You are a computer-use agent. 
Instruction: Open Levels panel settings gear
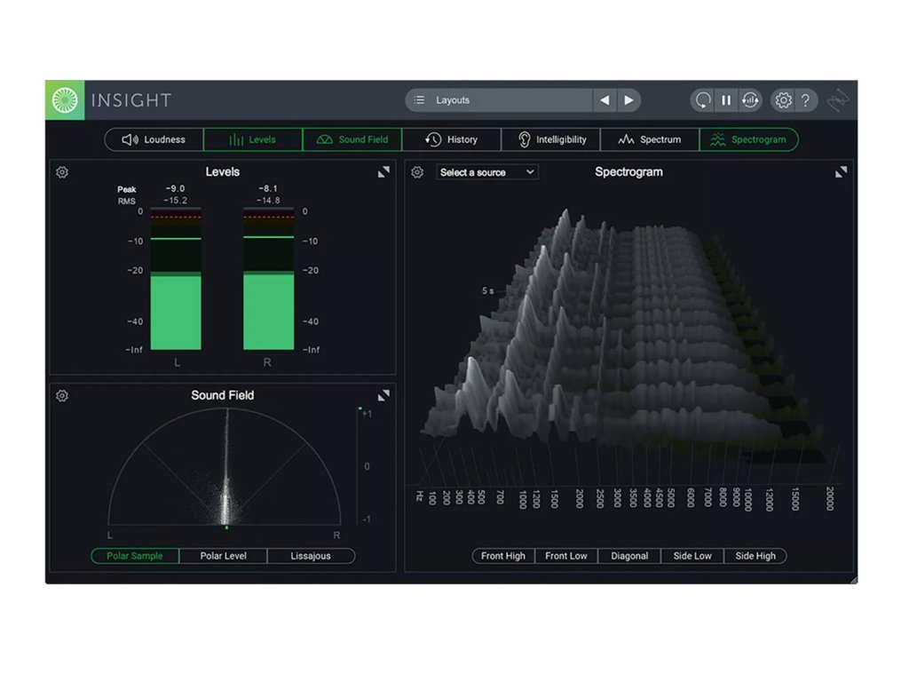coord(62,172)
